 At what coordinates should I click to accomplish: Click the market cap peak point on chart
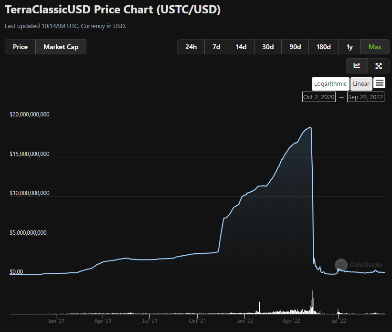pos(310,127)
